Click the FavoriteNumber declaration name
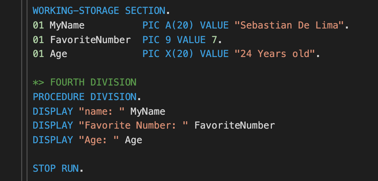 (90, 39)
